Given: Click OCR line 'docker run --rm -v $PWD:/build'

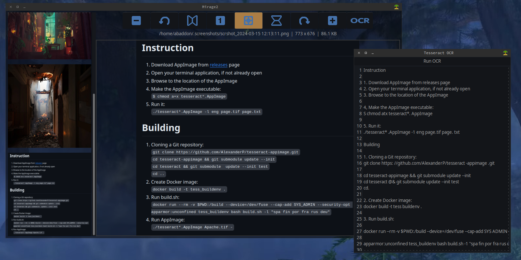Looking at the screenshot, I should point(436,231).
